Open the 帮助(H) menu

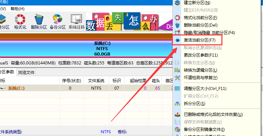[17, 9]
